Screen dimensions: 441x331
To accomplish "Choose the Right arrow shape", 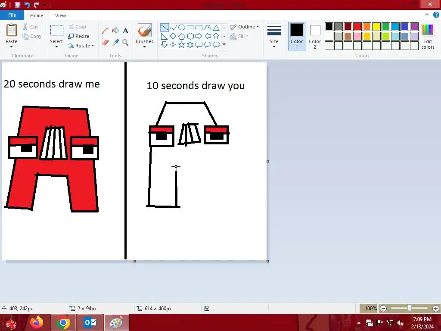I will (199, 36).
